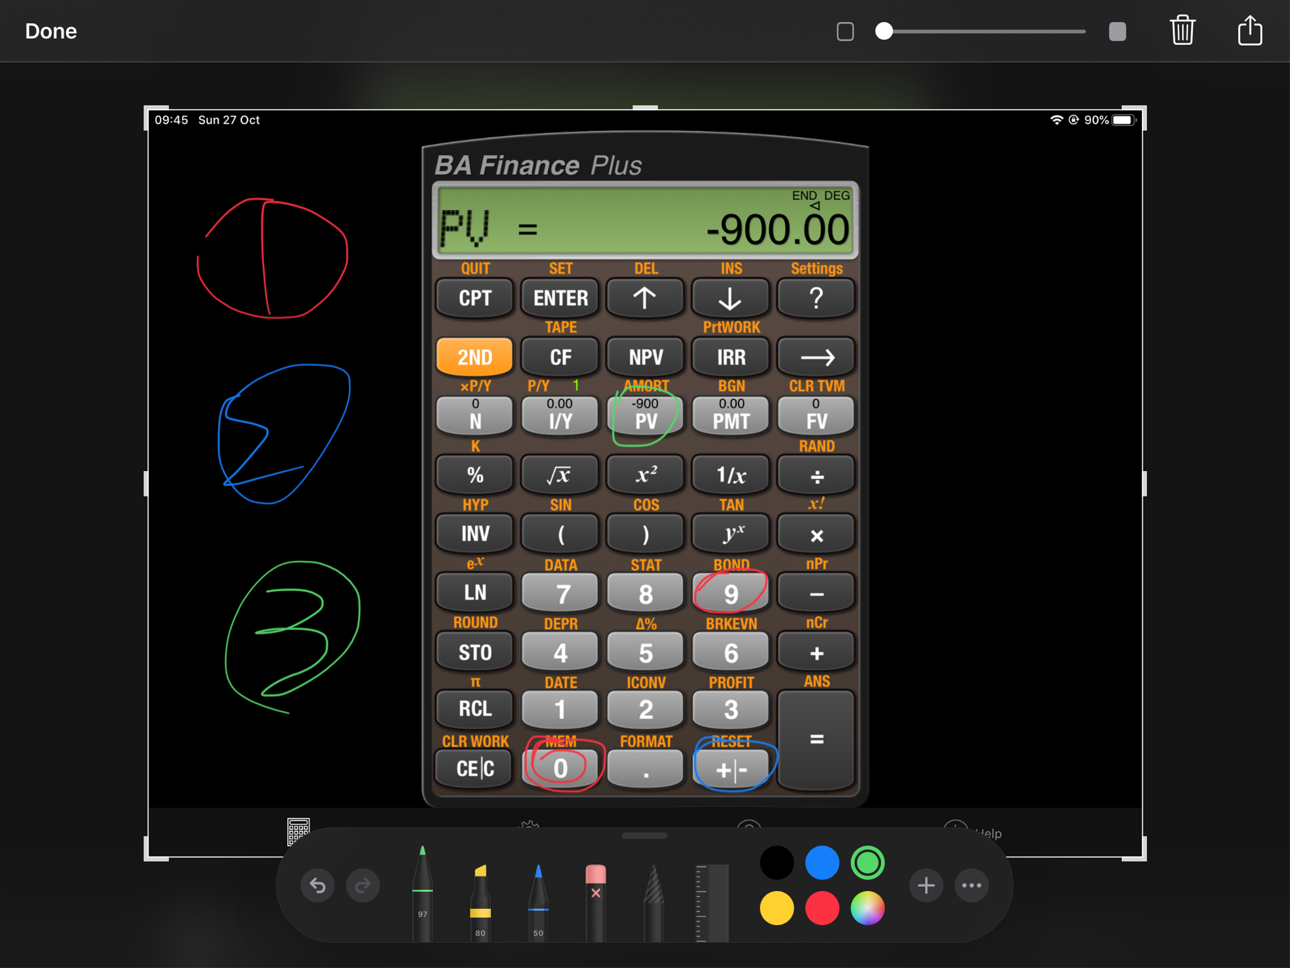
Task: Tap the INV key
Action: (x=474, y=534)
